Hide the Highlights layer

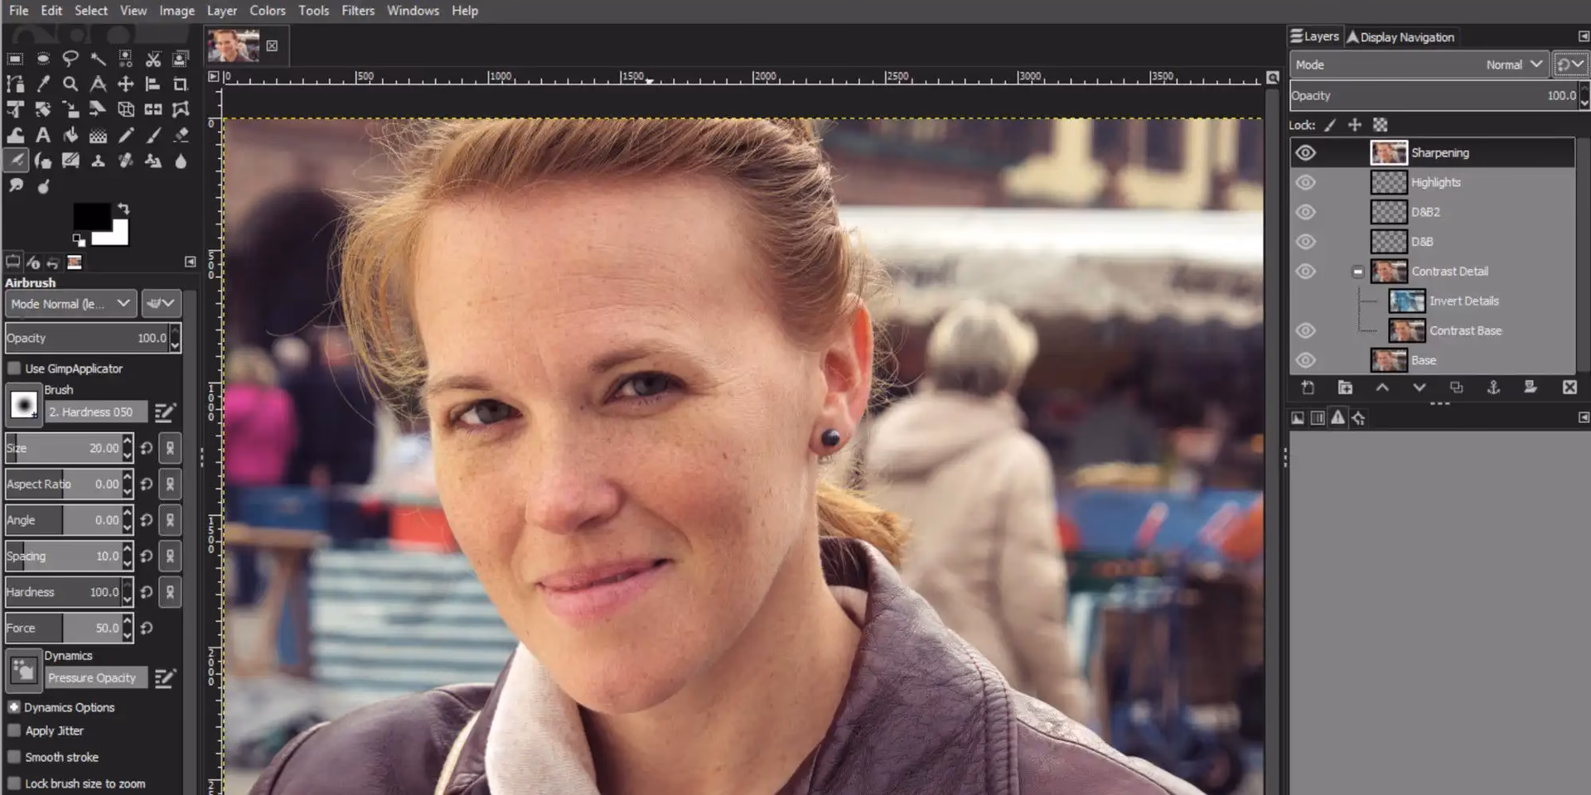click(x=1305, y=182)
